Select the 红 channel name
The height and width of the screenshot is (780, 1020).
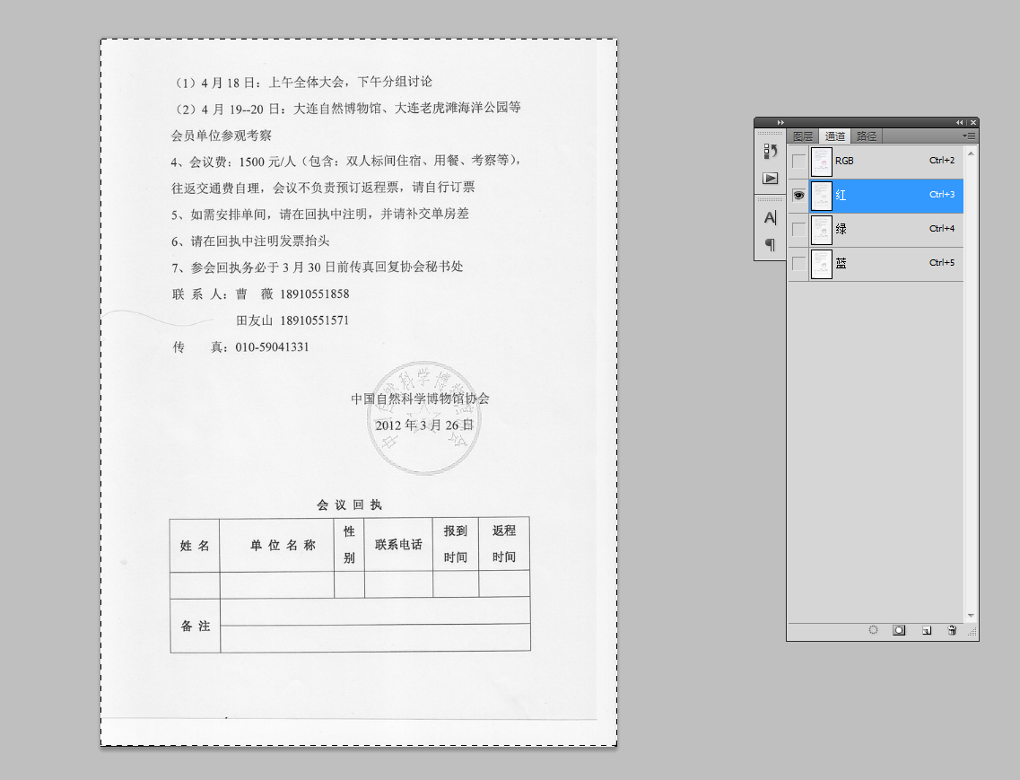tap(841, 196)
